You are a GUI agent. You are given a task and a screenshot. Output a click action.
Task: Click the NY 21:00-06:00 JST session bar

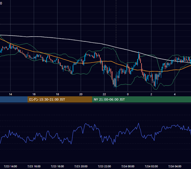[x=141, y=99]
